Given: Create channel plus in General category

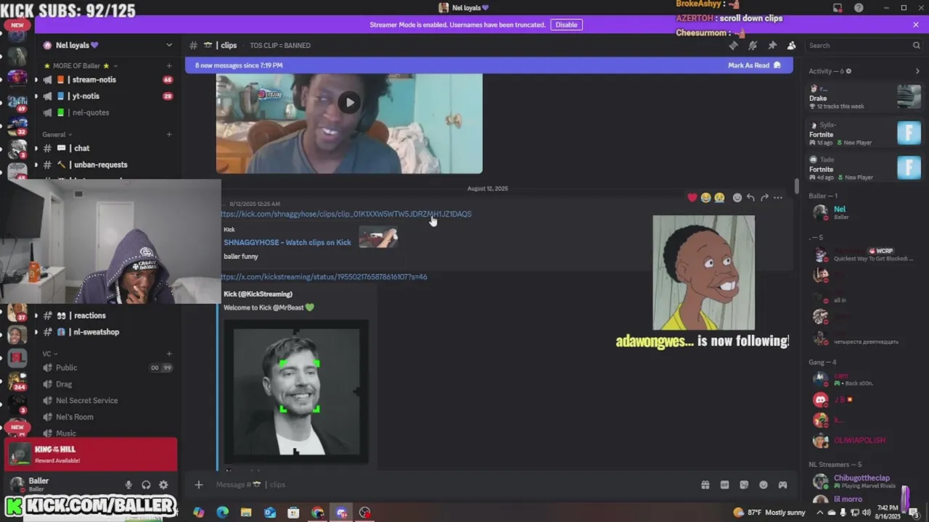Looking at the screenshot, I should coord(169,134).
